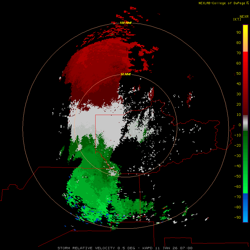This screenshot has height=250, width=250.
Task: Click the 50 value on the velocity scale
Action: [239, 74]
